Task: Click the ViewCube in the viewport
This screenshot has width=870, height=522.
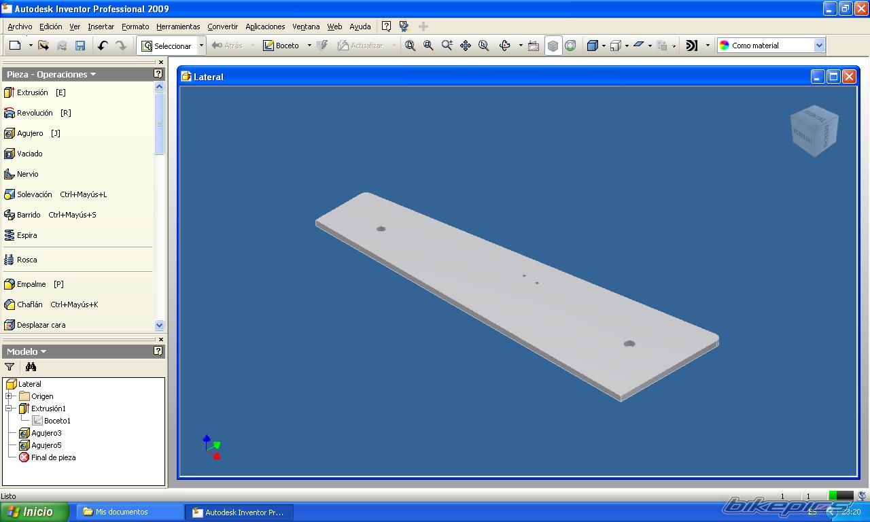Action: pyautogui.click(x=814, y=130)
